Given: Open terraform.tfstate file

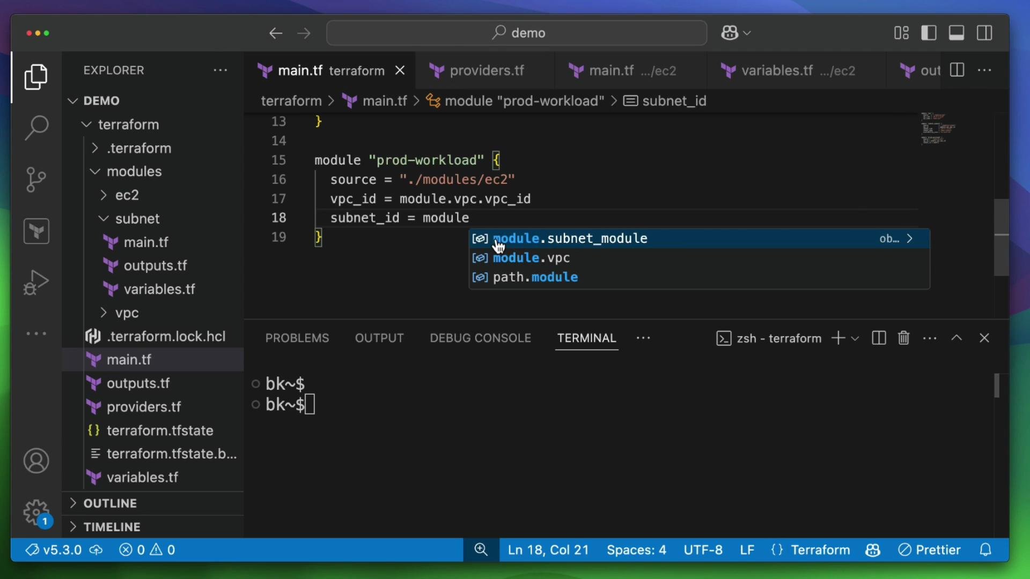Looking at the screenshot, I should (x=153, y=430).
